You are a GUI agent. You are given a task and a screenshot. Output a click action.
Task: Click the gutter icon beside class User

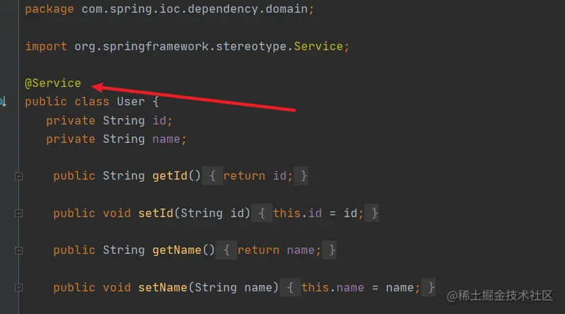click(x=3, y=102)
